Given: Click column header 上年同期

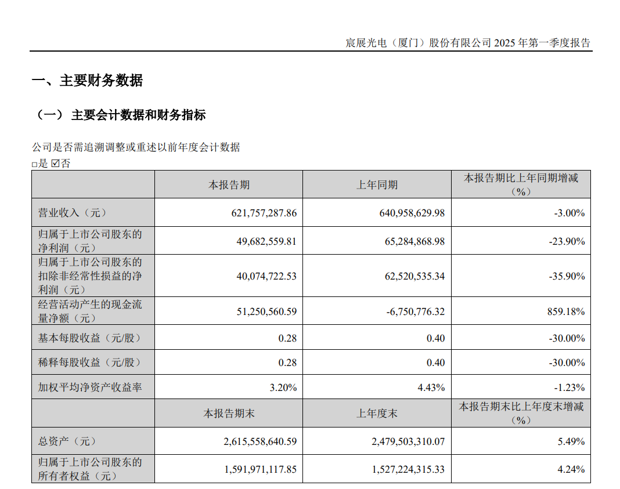Looking at the screenshot, I should coord(377,185).
